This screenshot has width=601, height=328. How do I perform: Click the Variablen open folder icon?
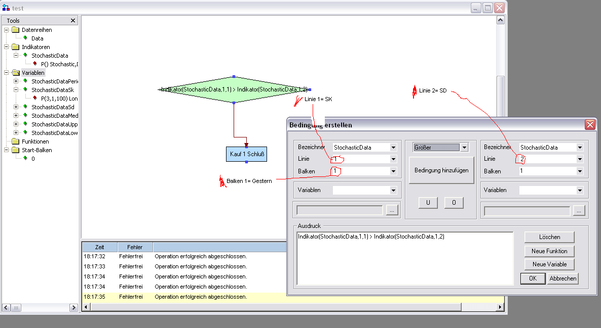pyautogui.click(x=15, y=73)
